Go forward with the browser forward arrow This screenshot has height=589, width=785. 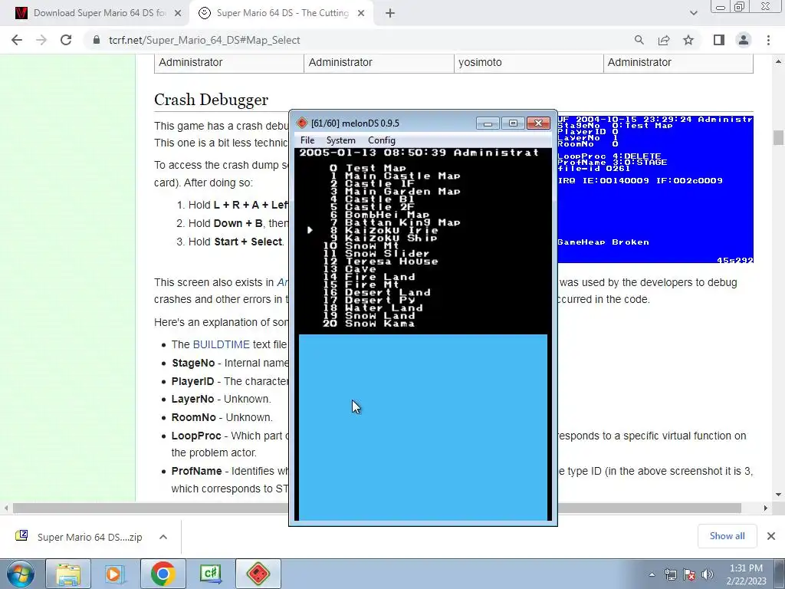pyautogui.click(x=41, y=40)
